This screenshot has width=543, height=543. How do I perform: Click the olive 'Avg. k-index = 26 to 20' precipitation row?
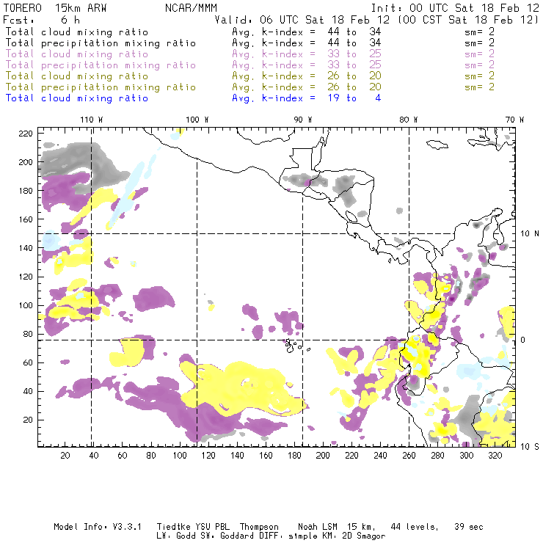[x=307, y=87]
